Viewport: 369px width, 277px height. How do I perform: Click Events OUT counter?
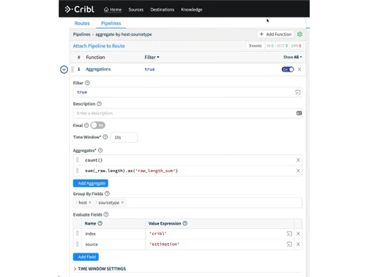[282, 46]
